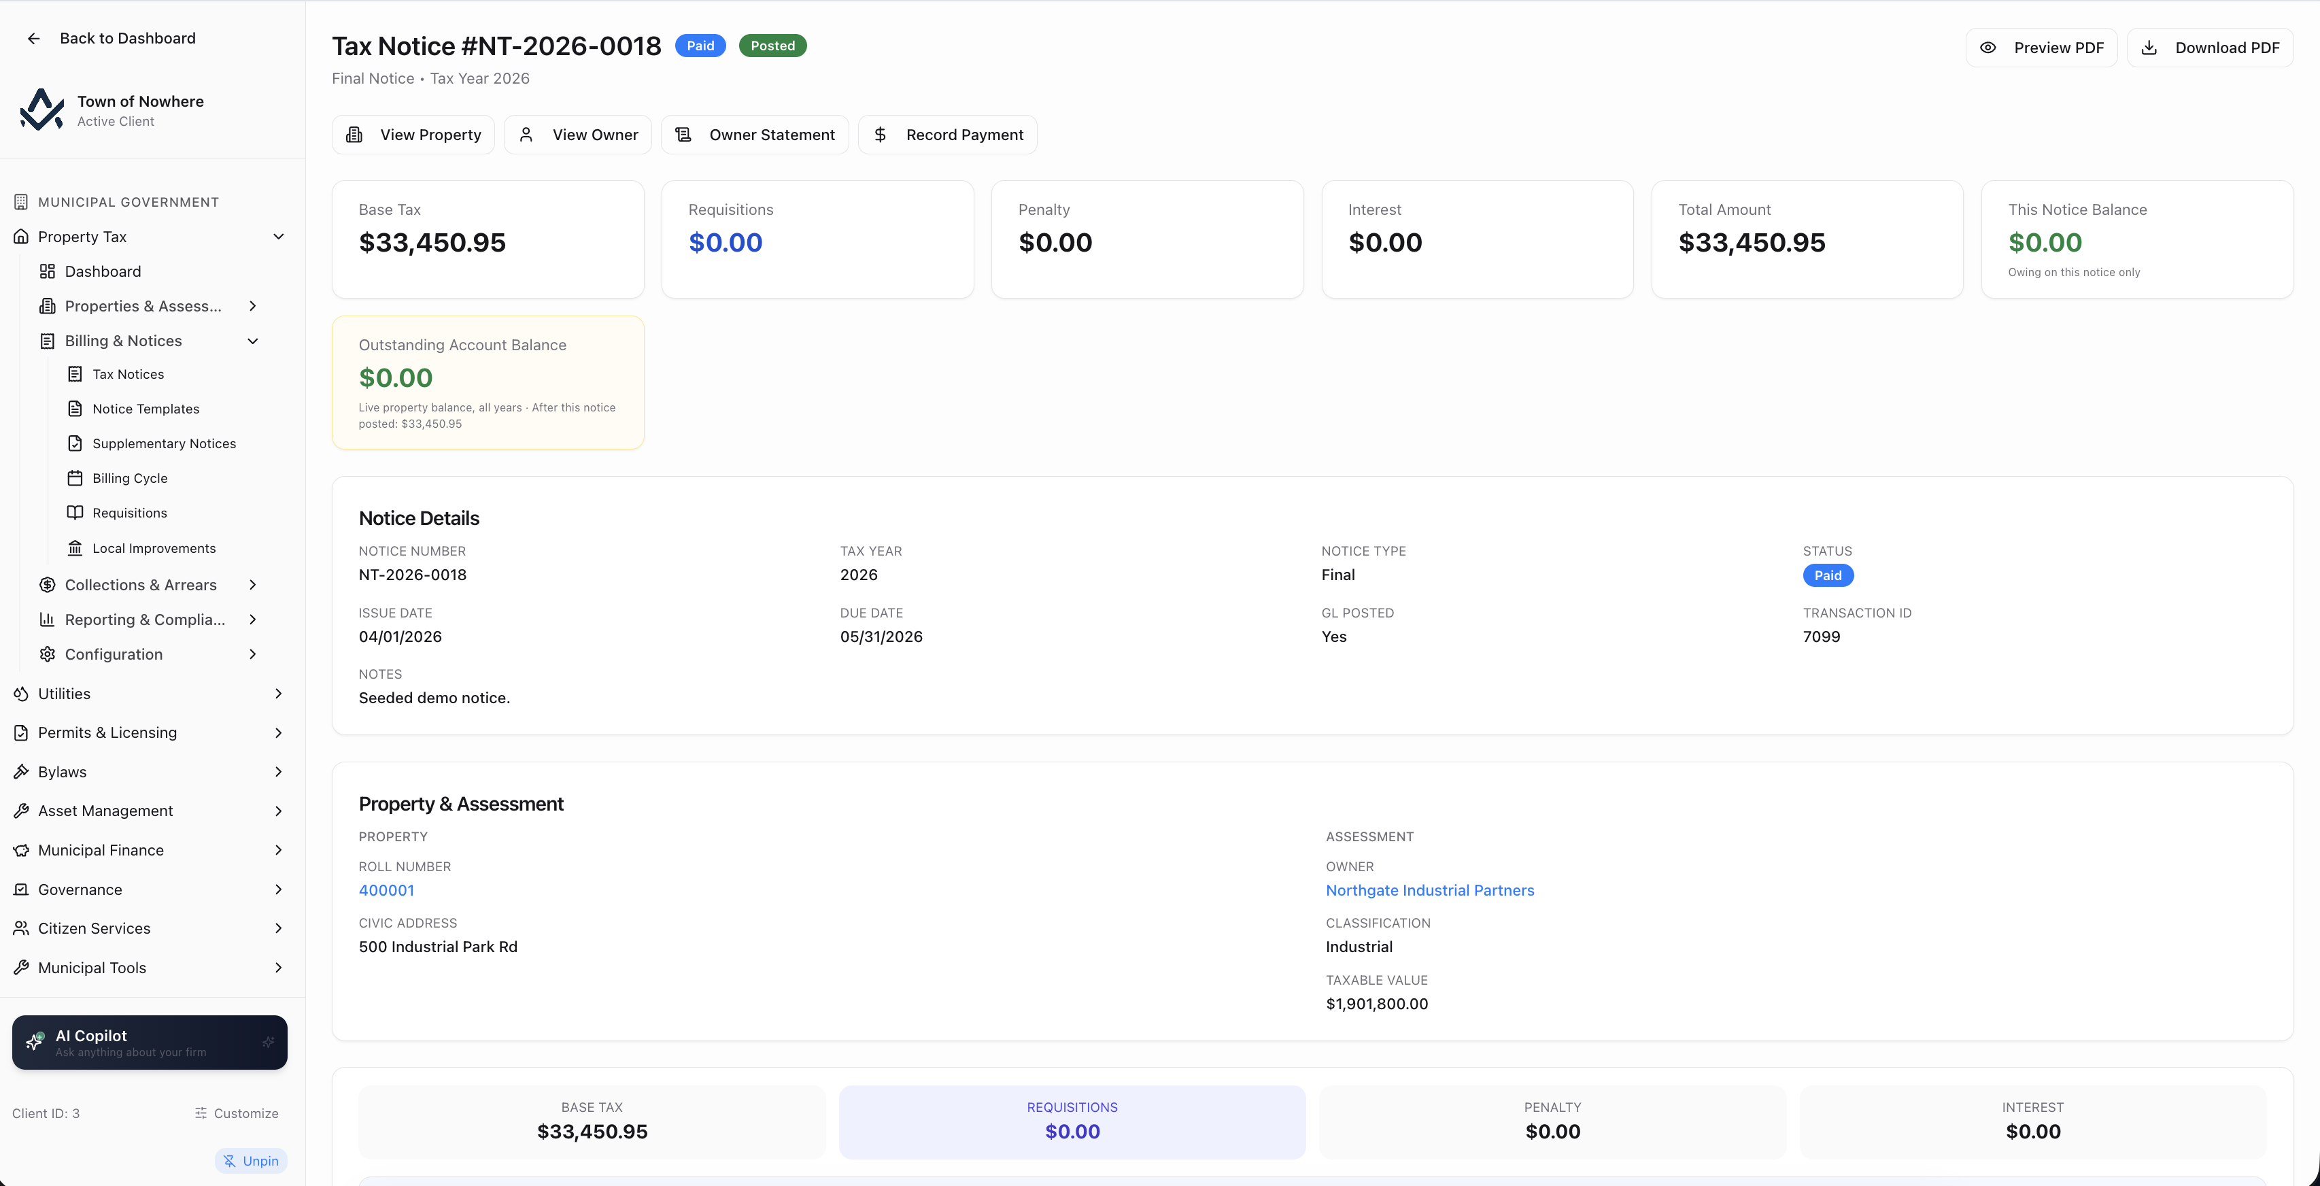Expand Municipal Finance chevron
The width and height of the screenshot is (2320, 1186).
tap(278, 850)
